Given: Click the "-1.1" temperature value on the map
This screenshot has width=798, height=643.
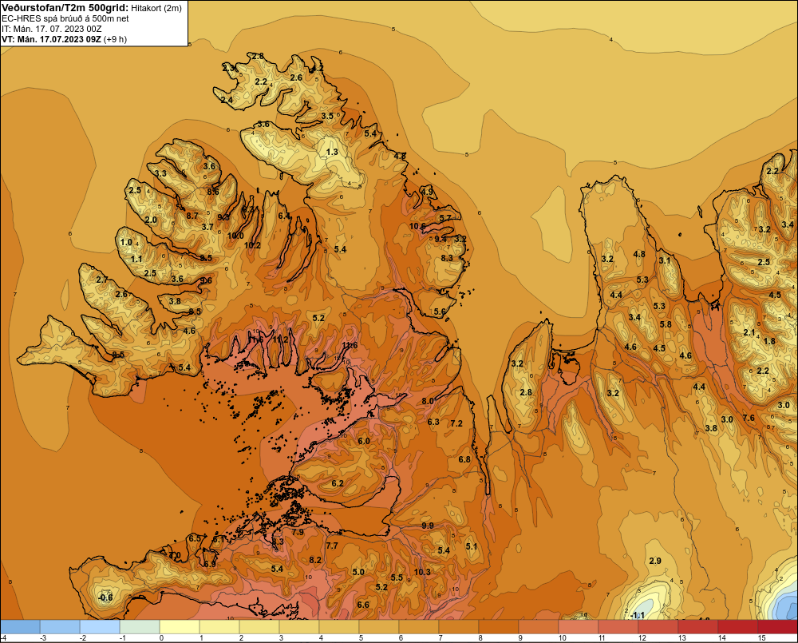Looking at the screenshot, I should pyautogui.click(x=637, y=616).
